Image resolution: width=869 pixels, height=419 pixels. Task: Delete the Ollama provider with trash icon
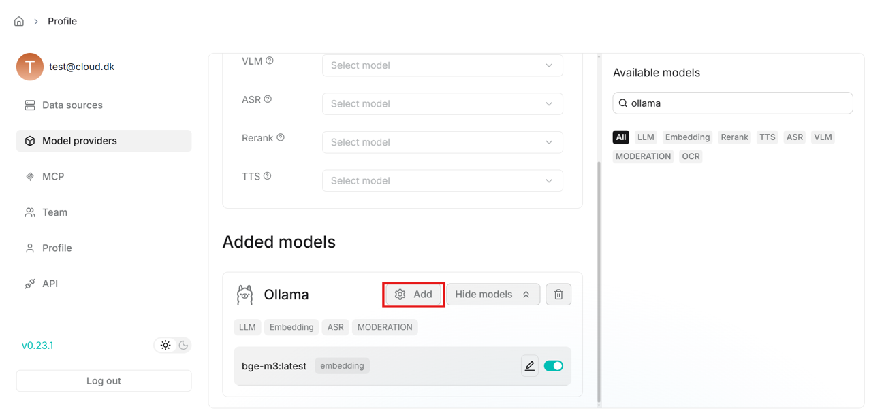558,295
